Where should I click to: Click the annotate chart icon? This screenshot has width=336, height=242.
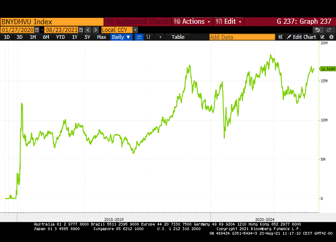coord(322,37)
